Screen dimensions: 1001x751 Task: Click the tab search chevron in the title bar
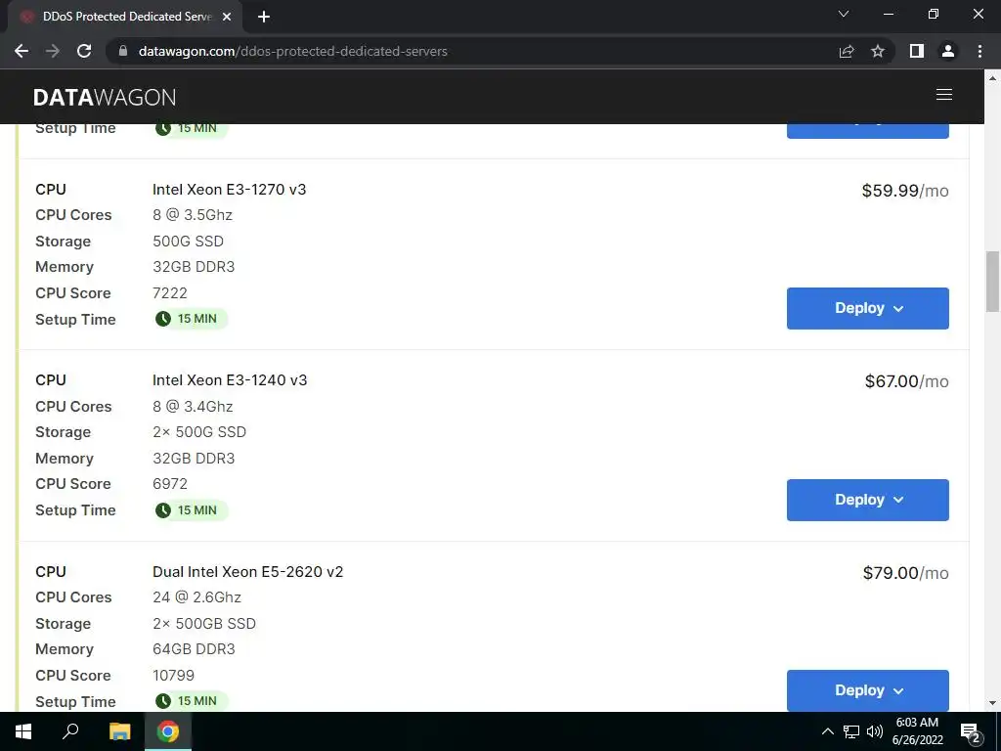844,14
